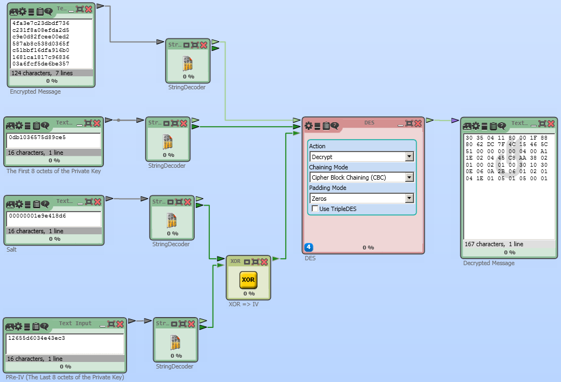561x382 pixels.
Task: Click inside the Decrypted Message output area
Action: pos(509,187)
